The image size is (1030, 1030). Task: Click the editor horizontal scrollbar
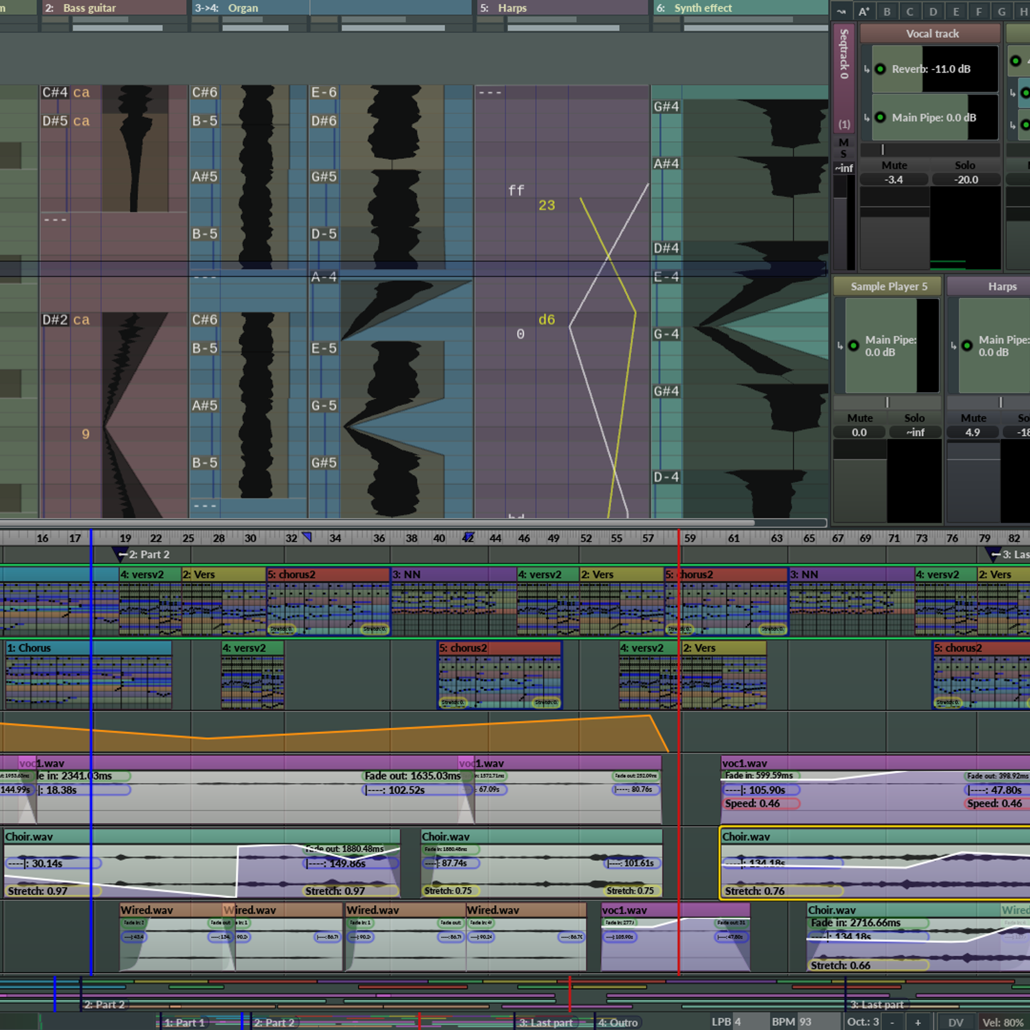pyautogui.click(x=377, y=523)
